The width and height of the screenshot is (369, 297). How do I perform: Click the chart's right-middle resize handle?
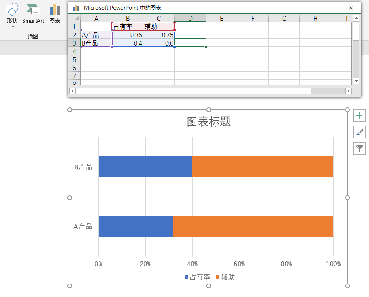point(347,198)
